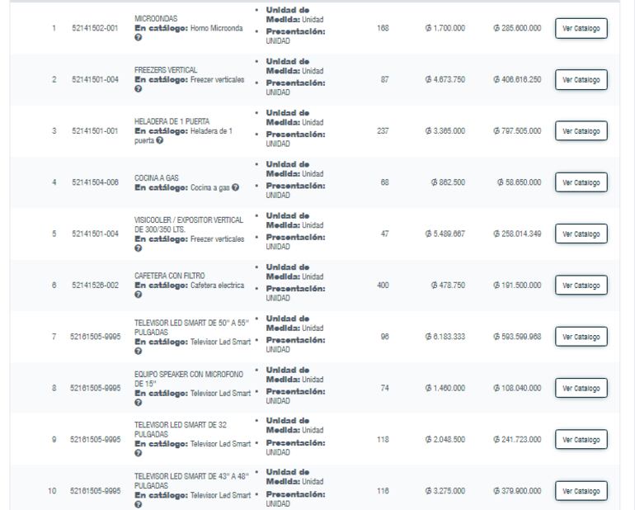The height and width of the screenshot is (510, 635).
Task: Click help icon in VISICOOLER row
Action: click(x=137, y=249)
